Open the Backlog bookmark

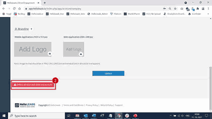(x=19, y=14)
